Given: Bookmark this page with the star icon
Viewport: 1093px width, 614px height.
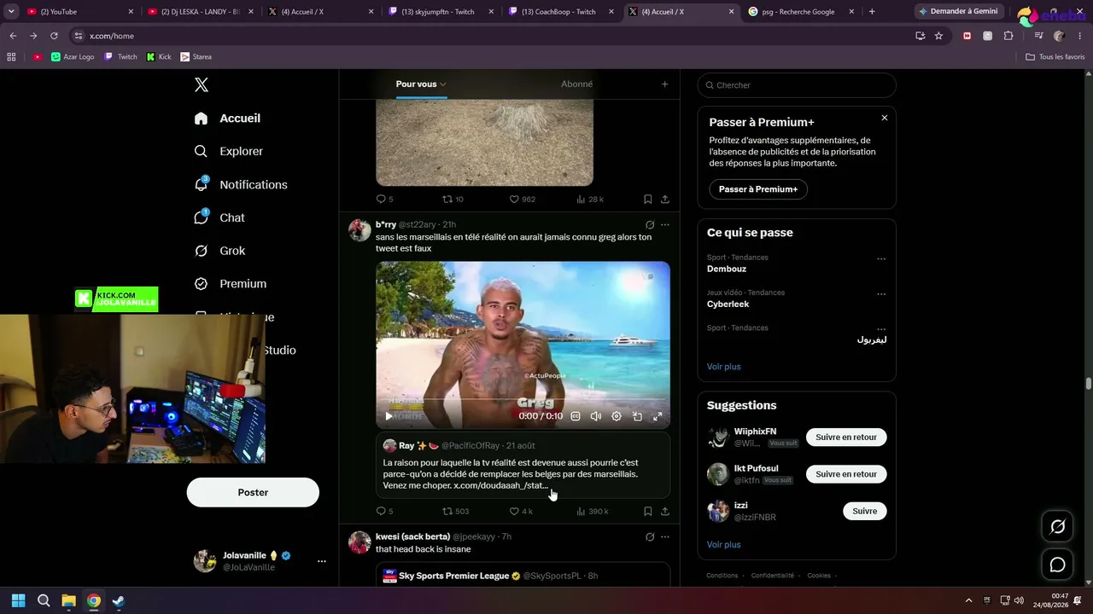Looking at the screenshot, I should coord(938,36).
